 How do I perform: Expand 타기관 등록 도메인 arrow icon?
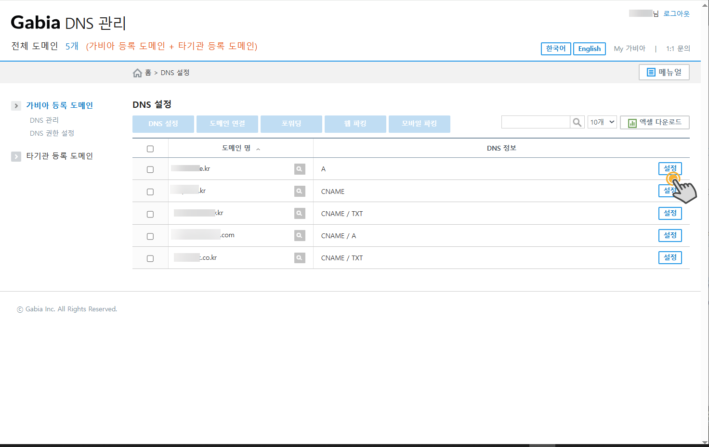tap(16, 156)
